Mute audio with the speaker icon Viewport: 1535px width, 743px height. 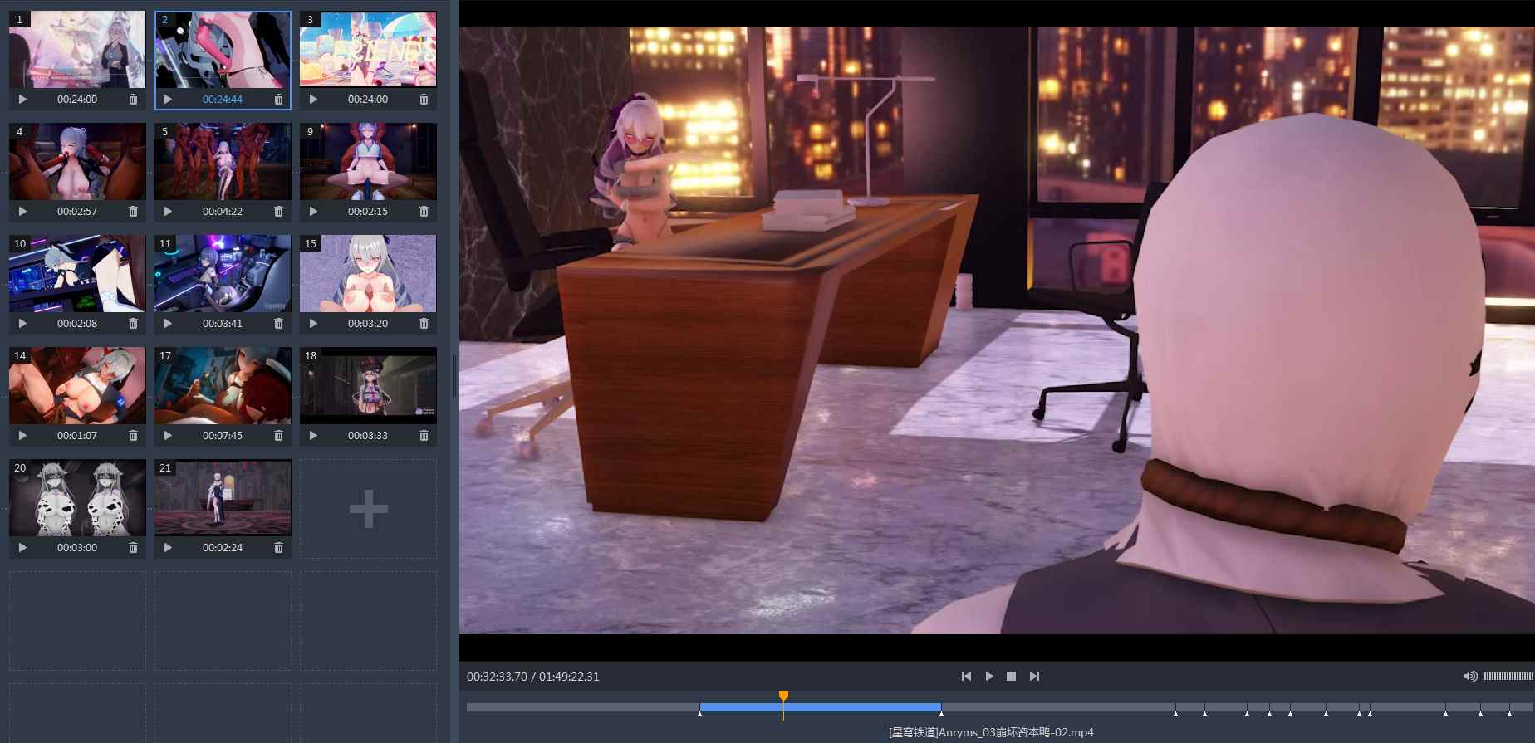[1470, 677]
